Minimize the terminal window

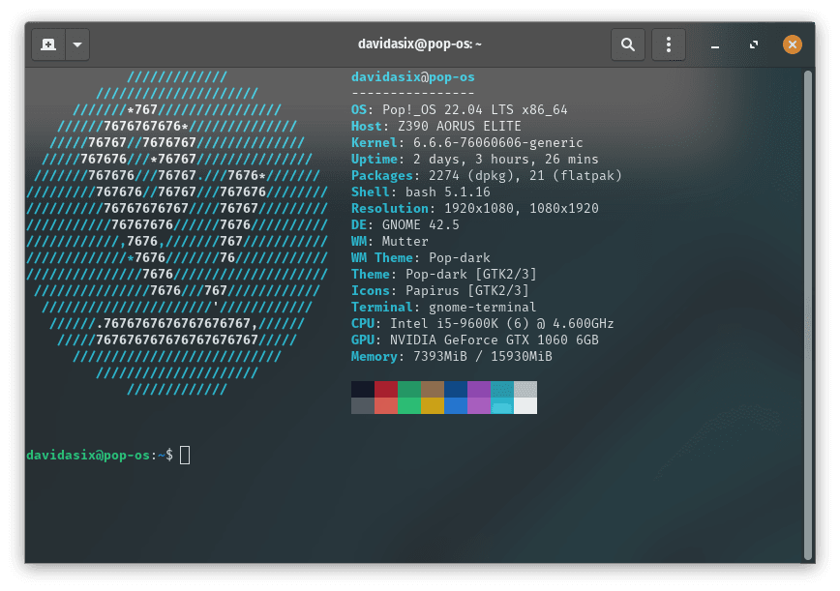coord(715,44)
